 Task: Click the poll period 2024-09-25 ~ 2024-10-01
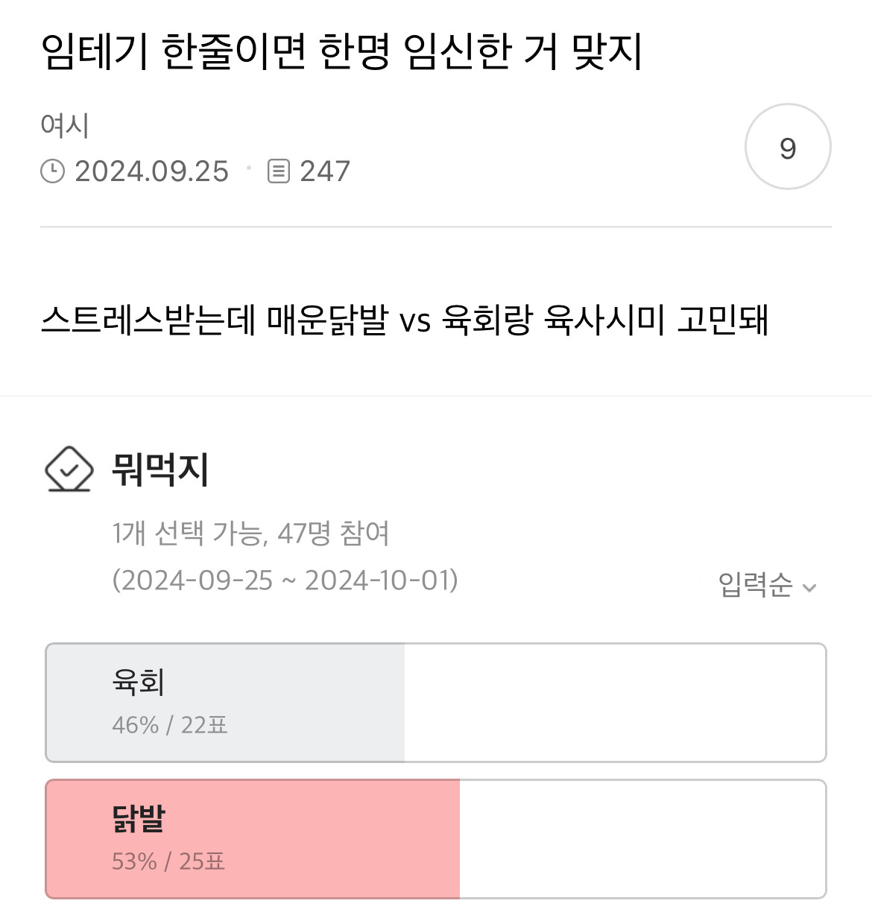point(285,580)
